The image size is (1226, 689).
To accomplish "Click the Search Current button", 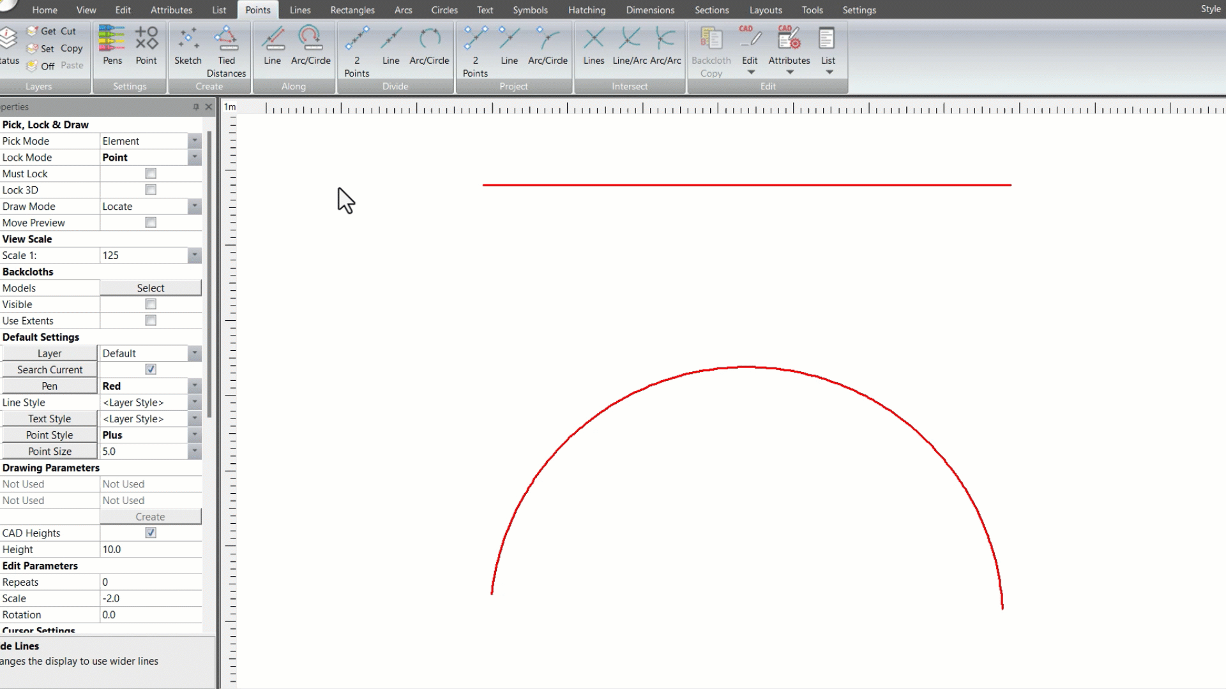I will pos(50,370).
